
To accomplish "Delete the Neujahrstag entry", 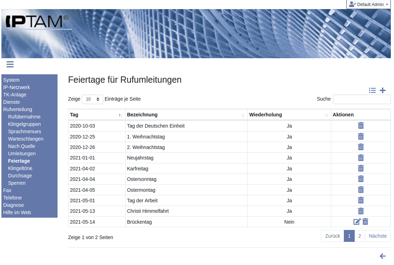I will [361, 158].
